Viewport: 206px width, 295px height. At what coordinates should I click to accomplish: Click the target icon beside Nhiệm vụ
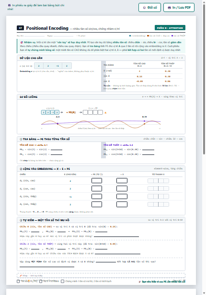[22, 42]
